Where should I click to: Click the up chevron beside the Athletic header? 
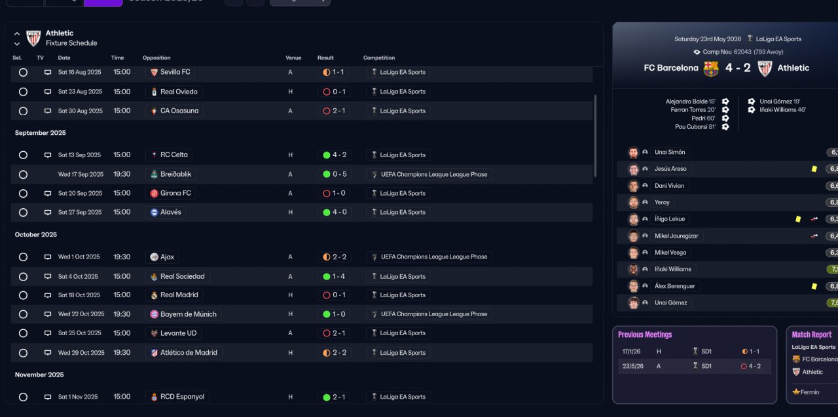pyautogui.click(x=17, y=33)
